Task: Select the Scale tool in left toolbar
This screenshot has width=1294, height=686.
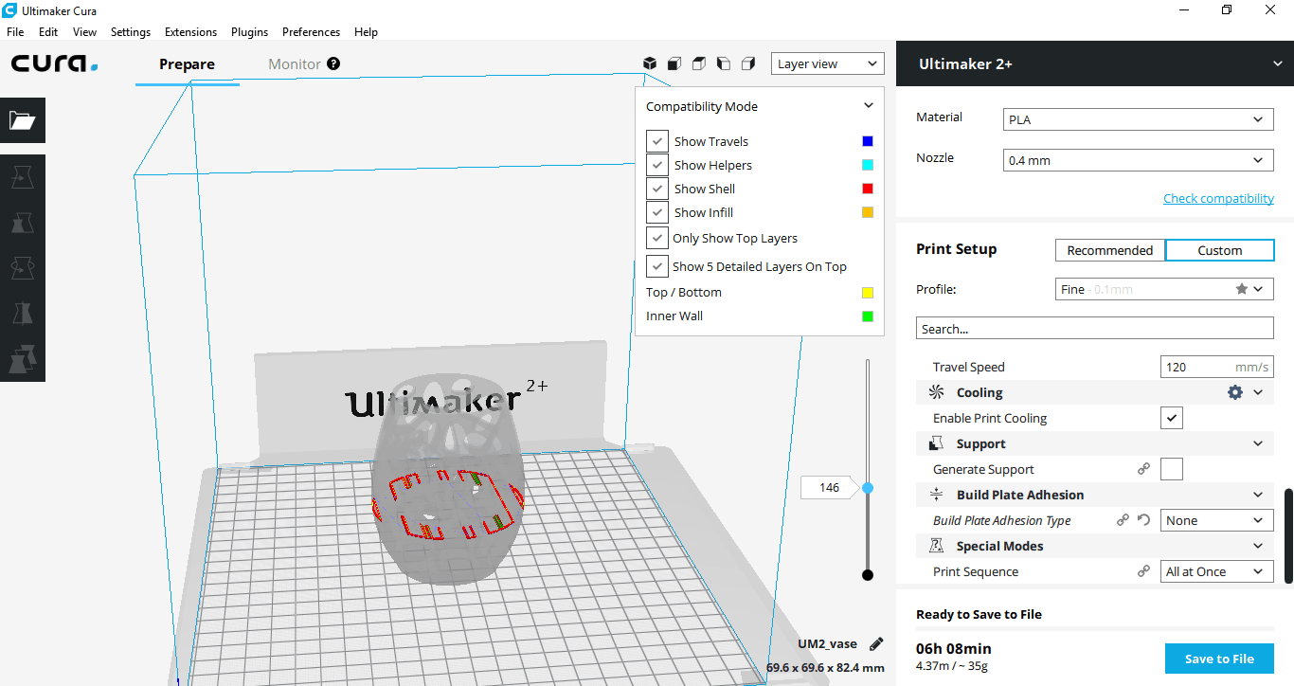Action: (x=22, y=223)
